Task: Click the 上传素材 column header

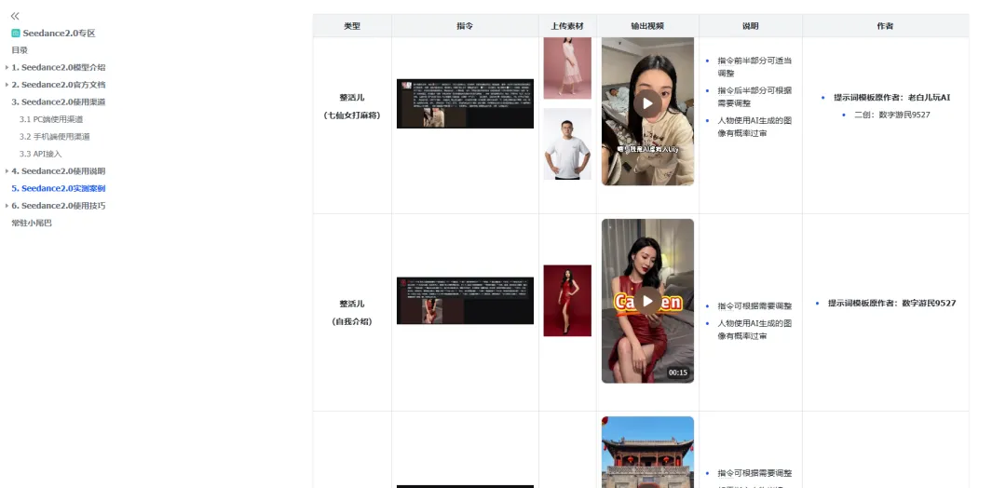Action: [567, 26]
